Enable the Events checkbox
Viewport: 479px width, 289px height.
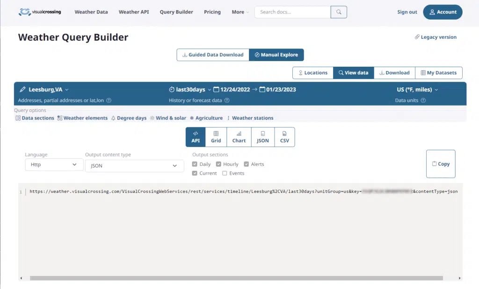pos(225,173)
